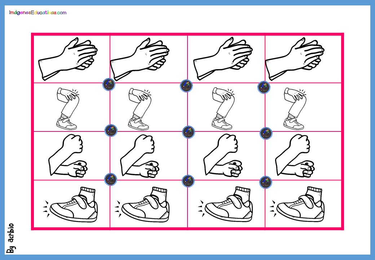
Task: Click round watermark badge below first clapping hands
Action: click(109, 84)
